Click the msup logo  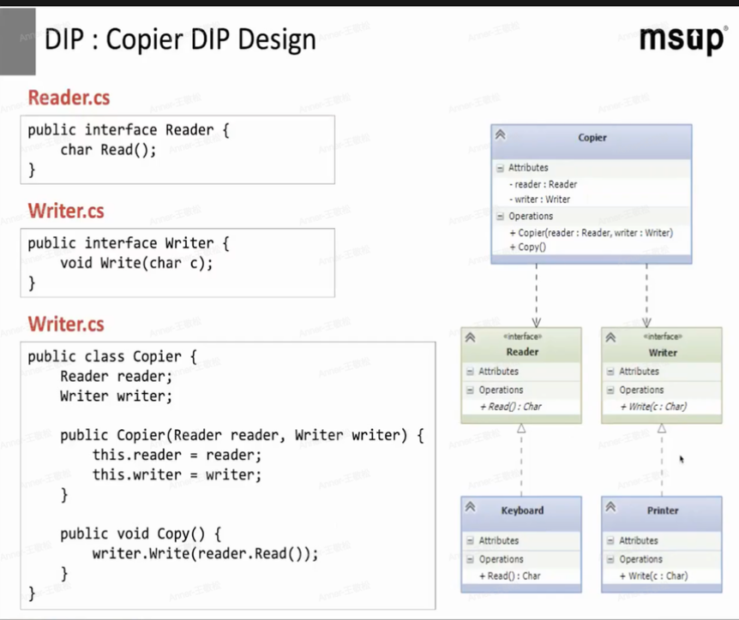682,39
